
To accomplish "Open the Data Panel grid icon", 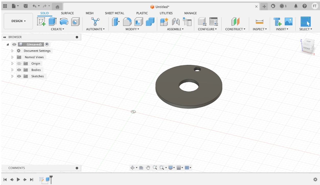I will click(x=5, y=6).
